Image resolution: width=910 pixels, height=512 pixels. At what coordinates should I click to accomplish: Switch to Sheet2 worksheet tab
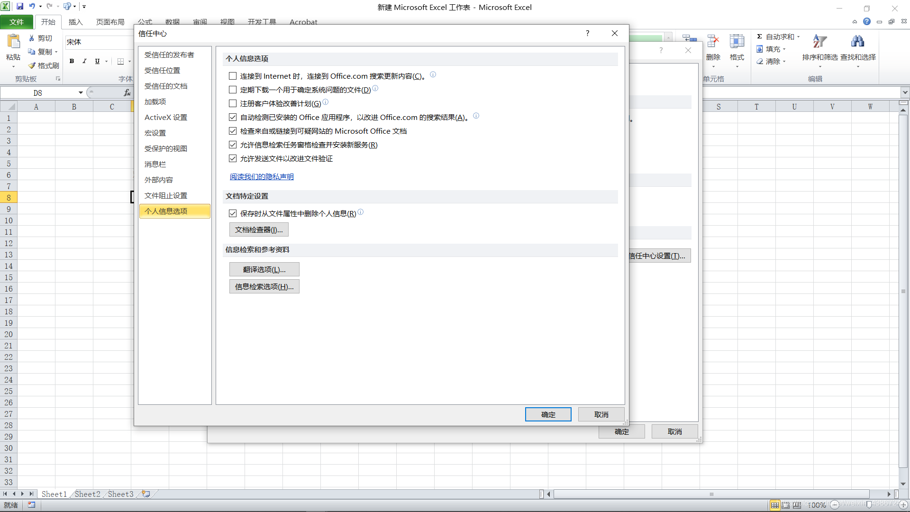coord(88,494)
